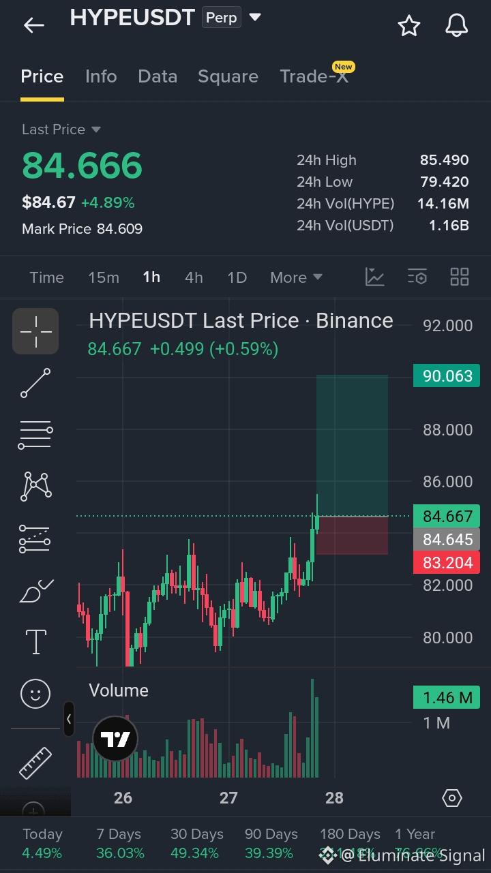
Task: Expand the HYPEUSDT pair selector triangle
Action: (255, 18)
